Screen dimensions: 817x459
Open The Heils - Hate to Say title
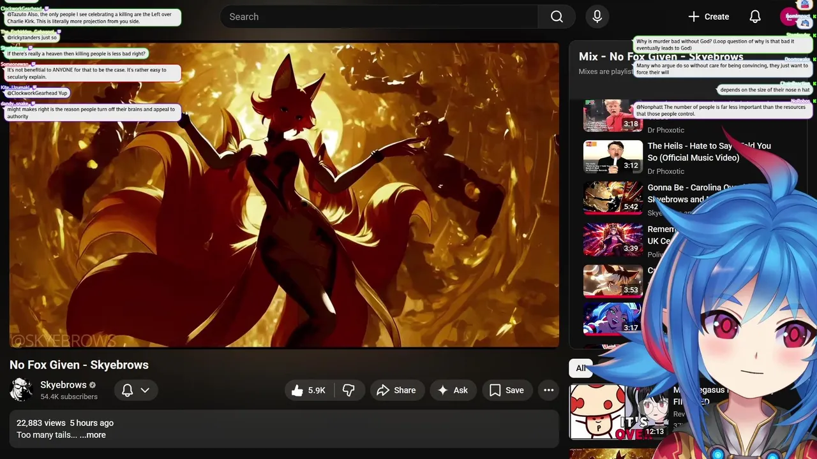click(x=709, y=152)
